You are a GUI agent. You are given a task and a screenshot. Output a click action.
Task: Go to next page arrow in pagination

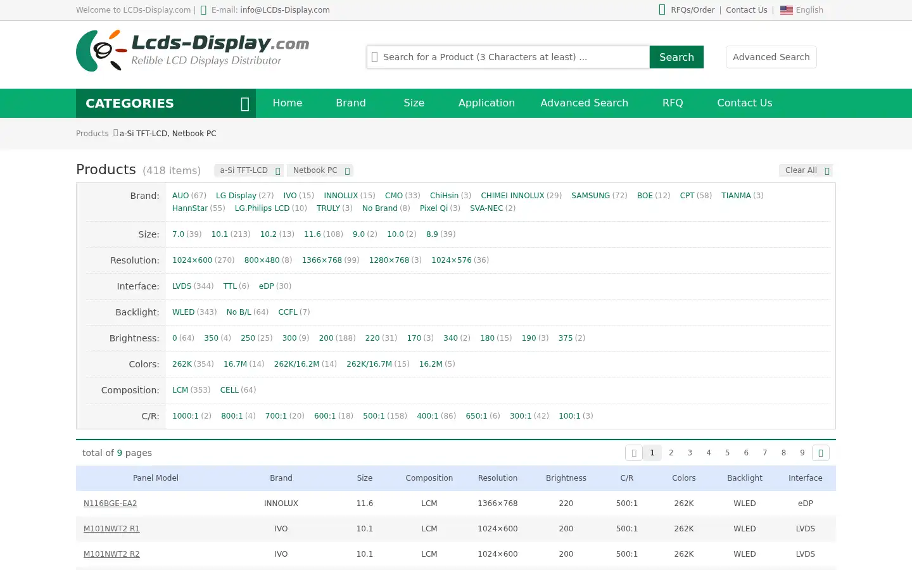point(821,453)
